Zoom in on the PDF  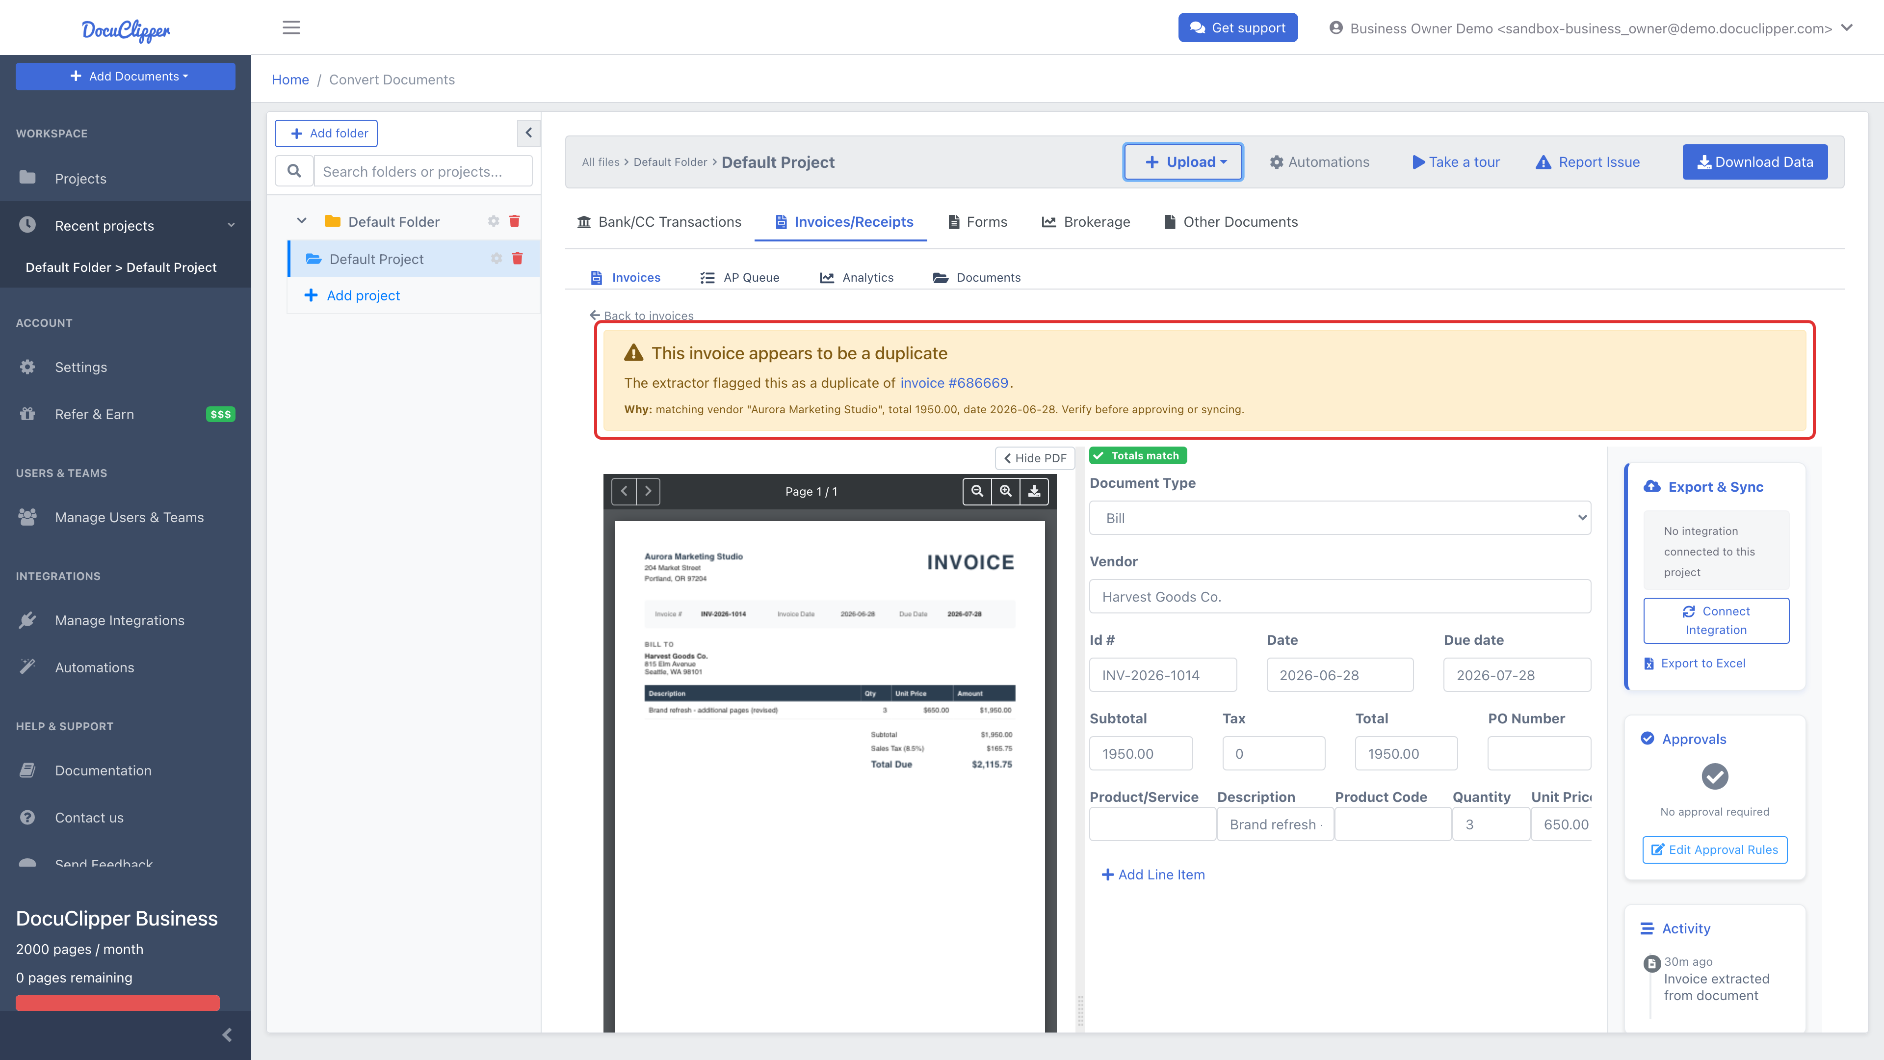click(x=1006, y=492)
